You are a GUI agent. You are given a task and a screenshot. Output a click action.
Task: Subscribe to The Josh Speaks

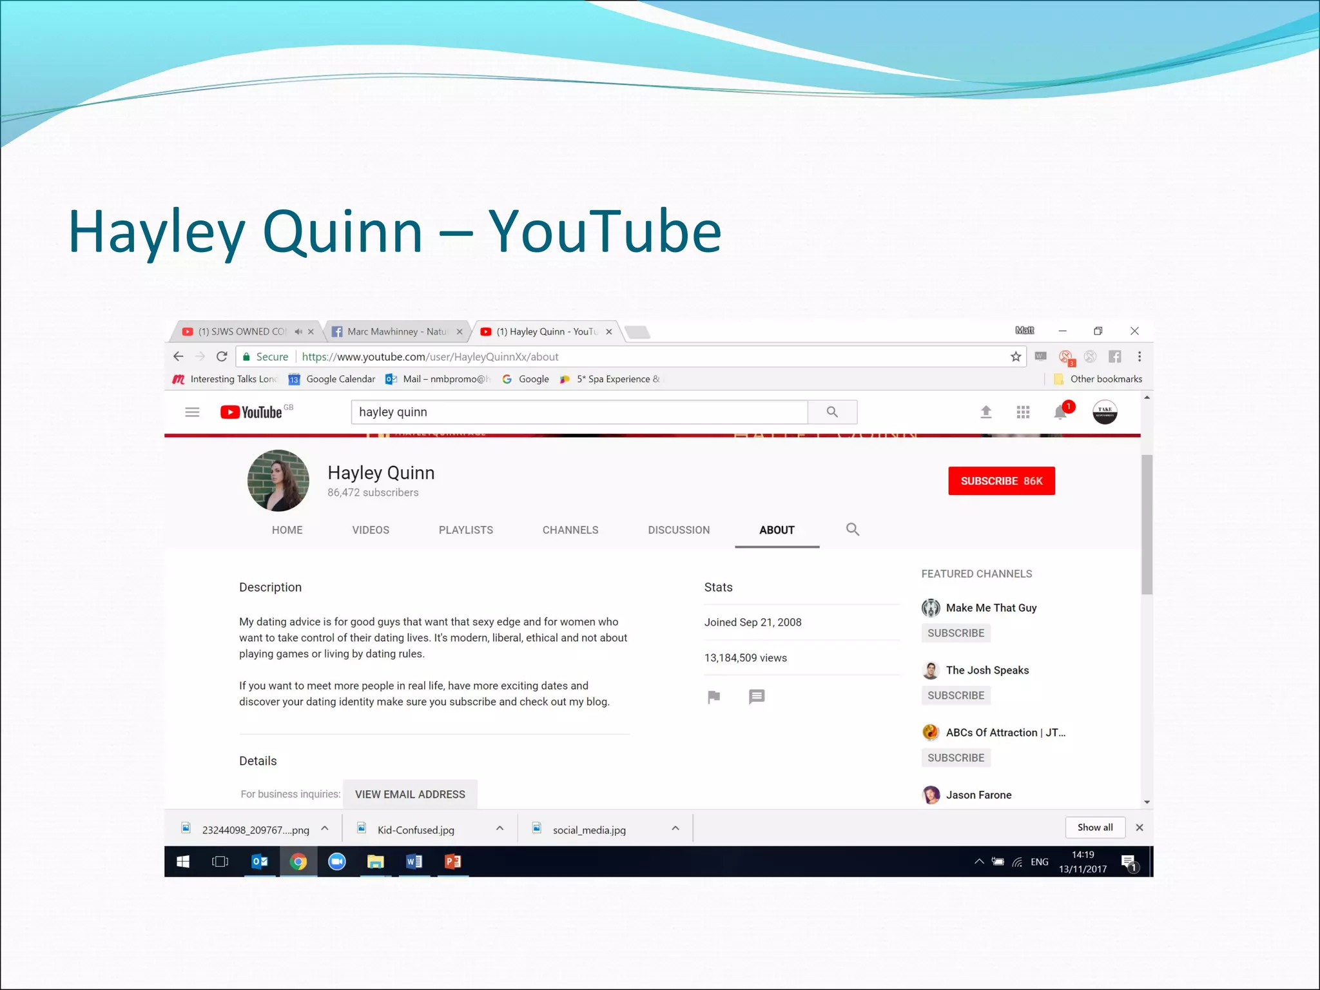(x=956, y=695)
